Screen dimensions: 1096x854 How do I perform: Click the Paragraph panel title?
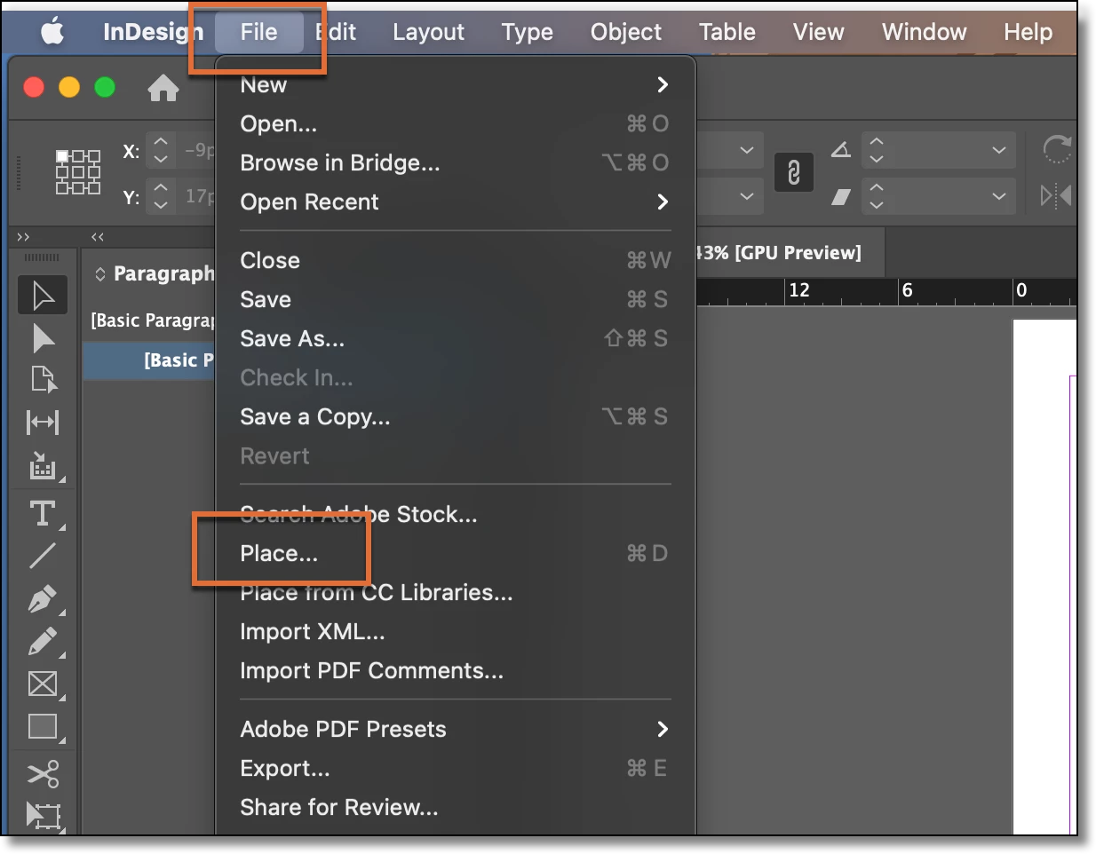point(163,273)
